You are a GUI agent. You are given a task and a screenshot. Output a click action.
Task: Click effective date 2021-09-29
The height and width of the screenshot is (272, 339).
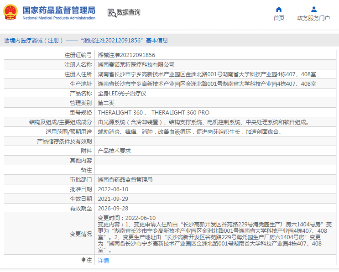click(113, 199)
